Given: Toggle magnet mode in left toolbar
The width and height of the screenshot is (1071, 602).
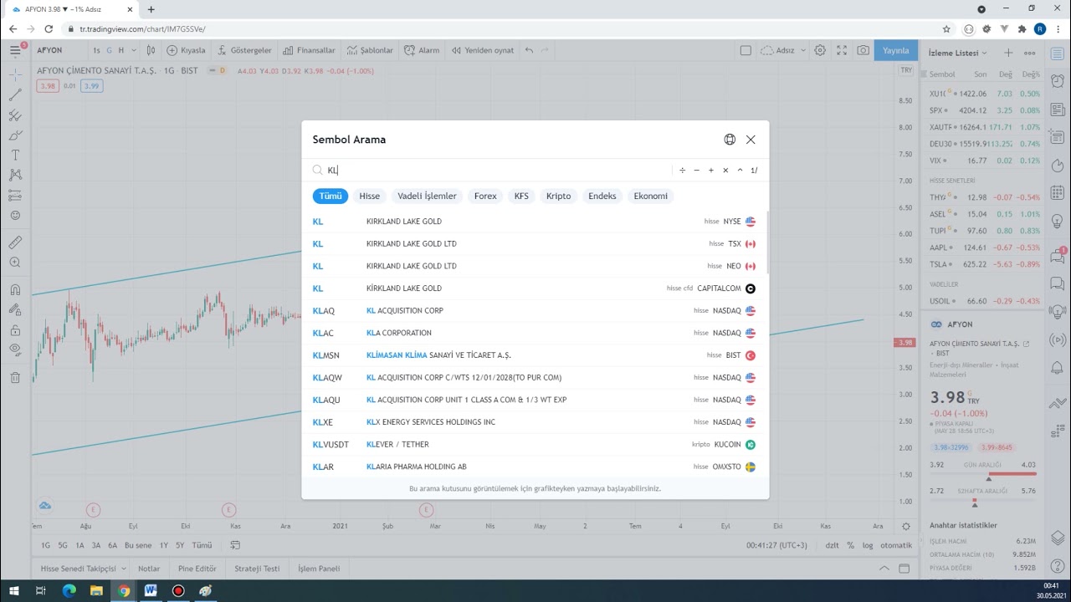Looking at the screenshot, I should tap(15, 290).
